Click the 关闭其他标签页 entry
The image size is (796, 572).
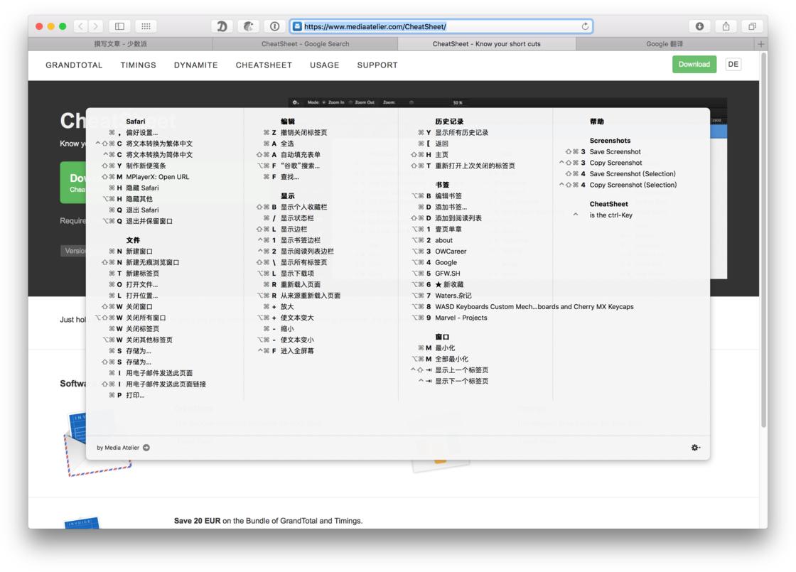click(x=149, y=340)
